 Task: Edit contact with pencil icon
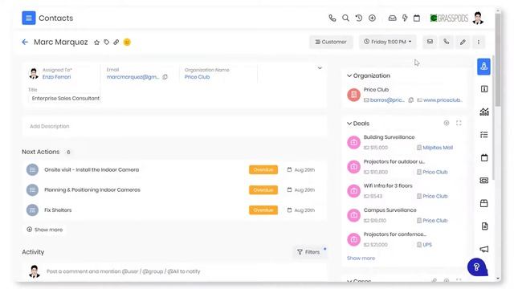pos(463,42)
